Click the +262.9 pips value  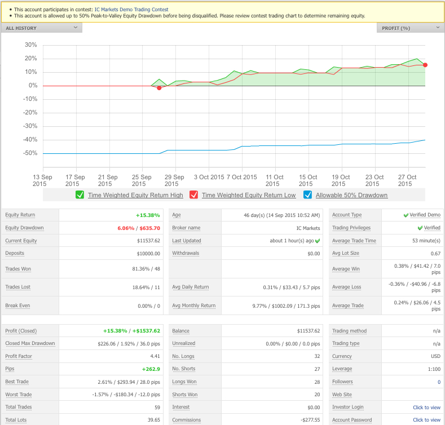coord(151,369)
